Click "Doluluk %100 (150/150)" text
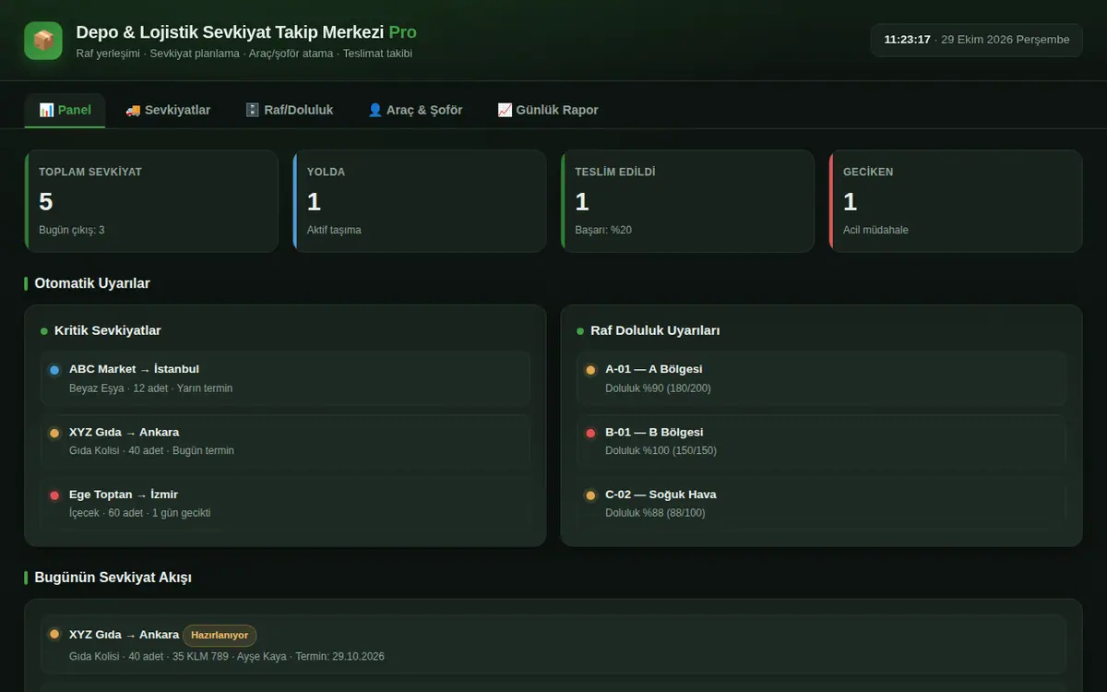This screenshot has height=692, width=1107. tap(661, 451)
